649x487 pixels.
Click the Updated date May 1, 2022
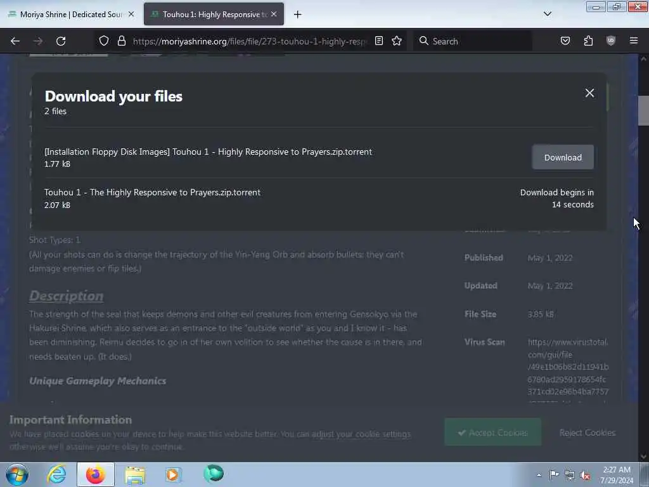549,286
